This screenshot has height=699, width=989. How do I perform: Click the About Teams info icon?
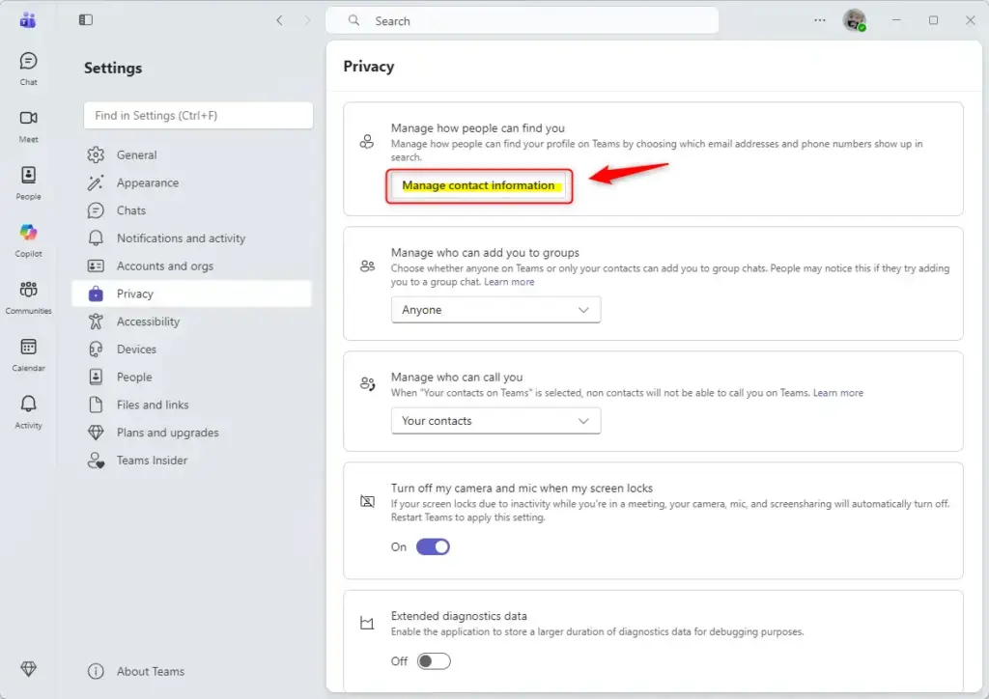pyautogui.click(x=96, y=671)
